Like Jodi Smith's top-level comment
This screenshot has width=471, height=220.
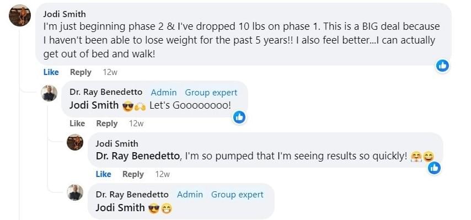(51, 72)
